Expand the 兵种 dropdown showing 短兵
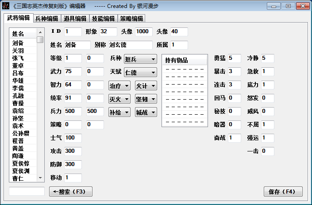This screenshot has width=312, height=205. [140, 59]
